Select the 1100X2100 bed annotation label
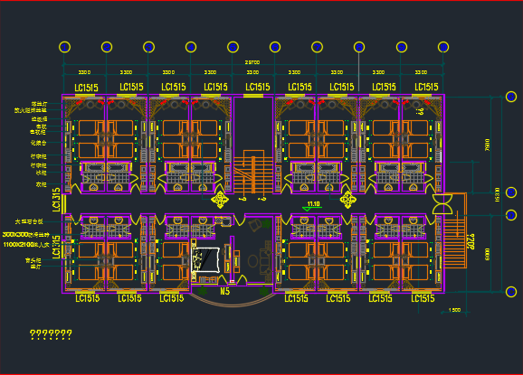 pos(26,245)
